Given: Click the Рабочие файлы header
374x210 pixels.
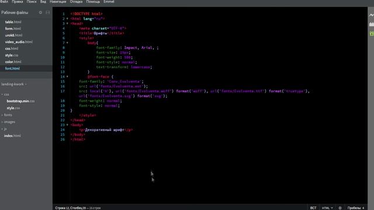Looking at the screenshot, I should coord(15,12).
